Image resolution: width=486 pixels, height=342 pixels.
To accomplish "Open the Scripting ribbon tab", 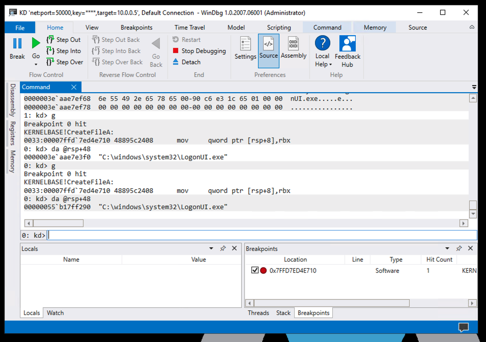I will (x=279, y=27).
